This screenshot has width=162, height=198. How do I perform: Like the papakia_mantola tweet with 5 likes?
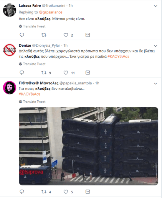click(x=66, y=192)
